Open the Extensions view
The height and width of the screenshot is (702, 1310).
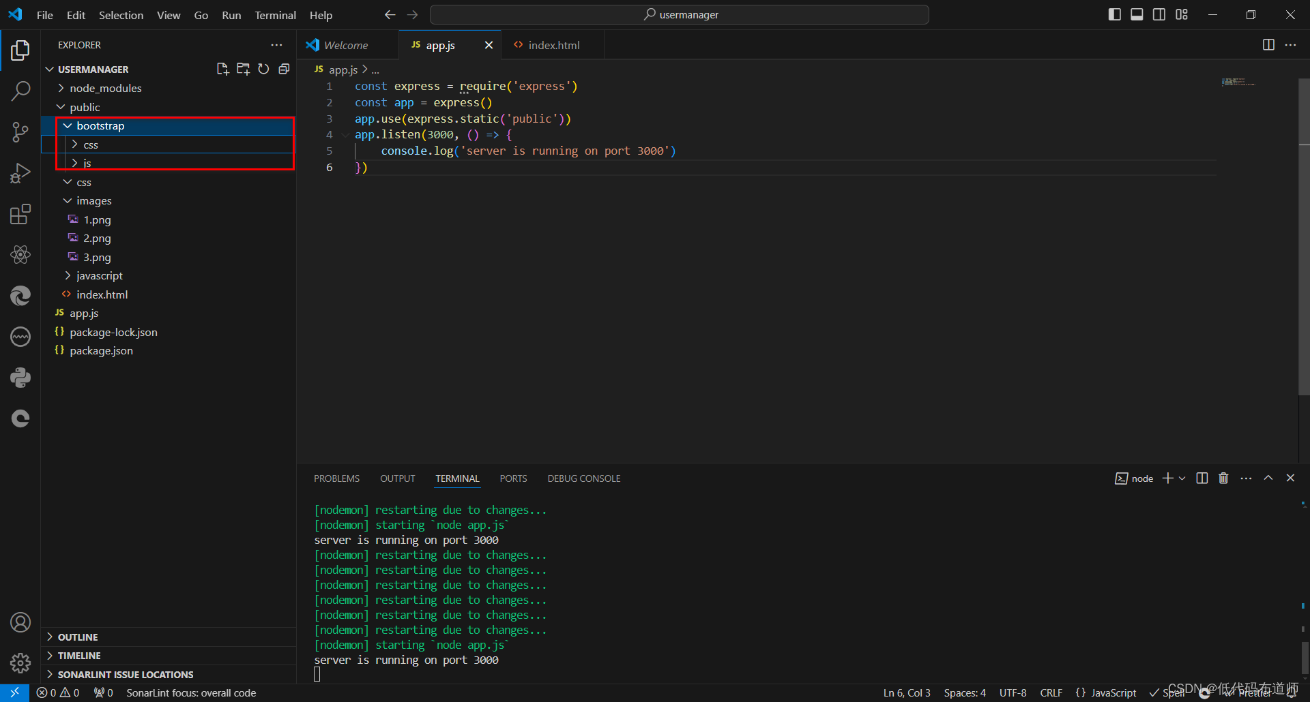tap(20, 214)
